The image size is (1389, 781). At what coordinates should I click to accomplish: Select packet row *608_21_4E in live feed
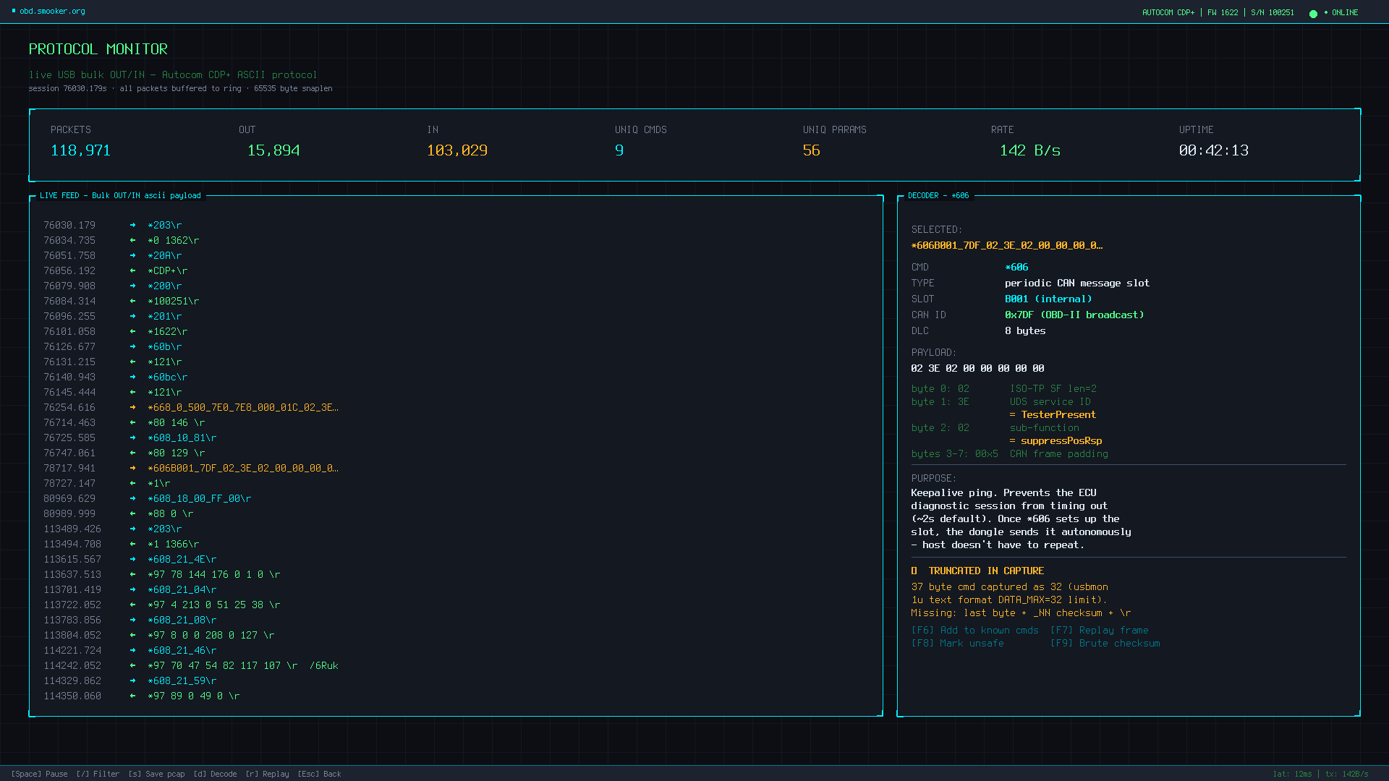tap(183, 559)
